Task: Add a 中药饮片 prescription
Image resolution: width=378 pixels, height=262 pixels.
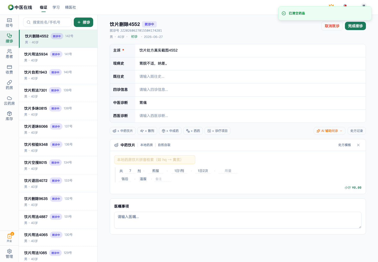Action: (123, 131)
